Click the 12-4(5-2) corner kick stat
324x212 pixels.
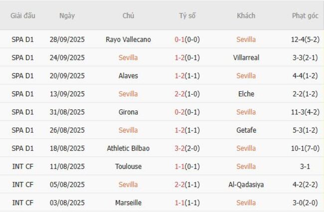click(305, 39)
